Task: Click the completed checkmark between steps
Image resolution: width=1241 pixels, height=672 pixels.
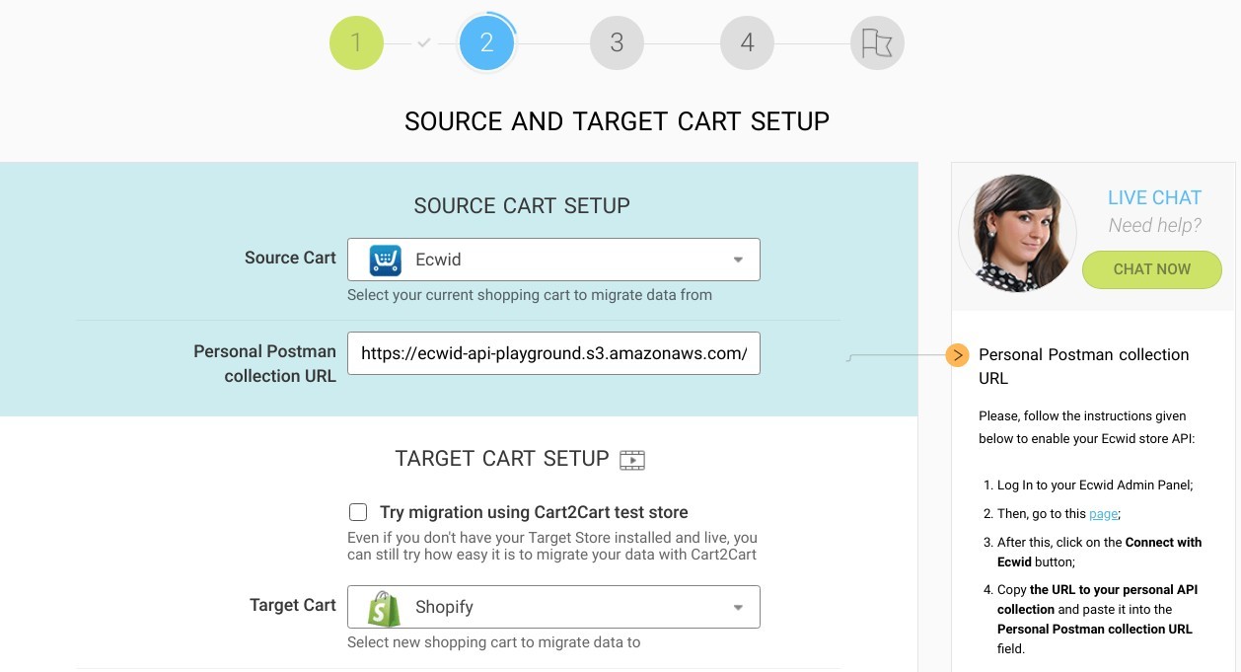Action: click(x=424, y=43)
